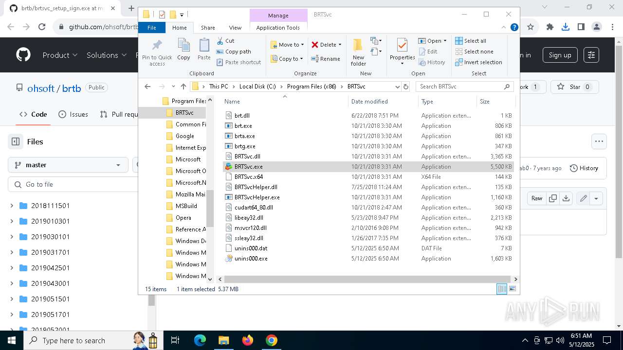Open address bar history dropdown
This screenshot has height=350, width=623.
397,87
